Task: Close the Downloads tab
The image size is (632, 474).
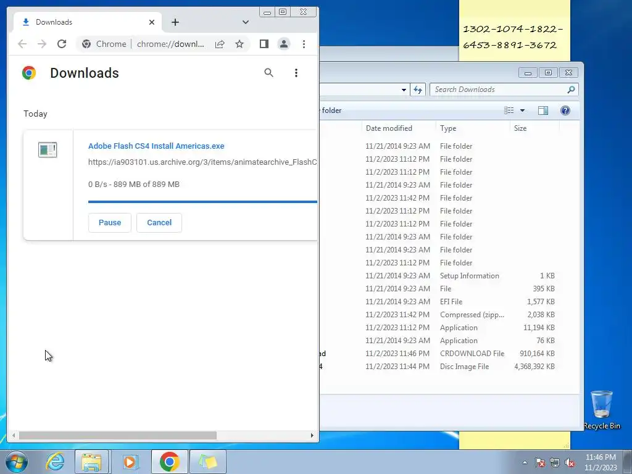Action: (x=152, y=22)
